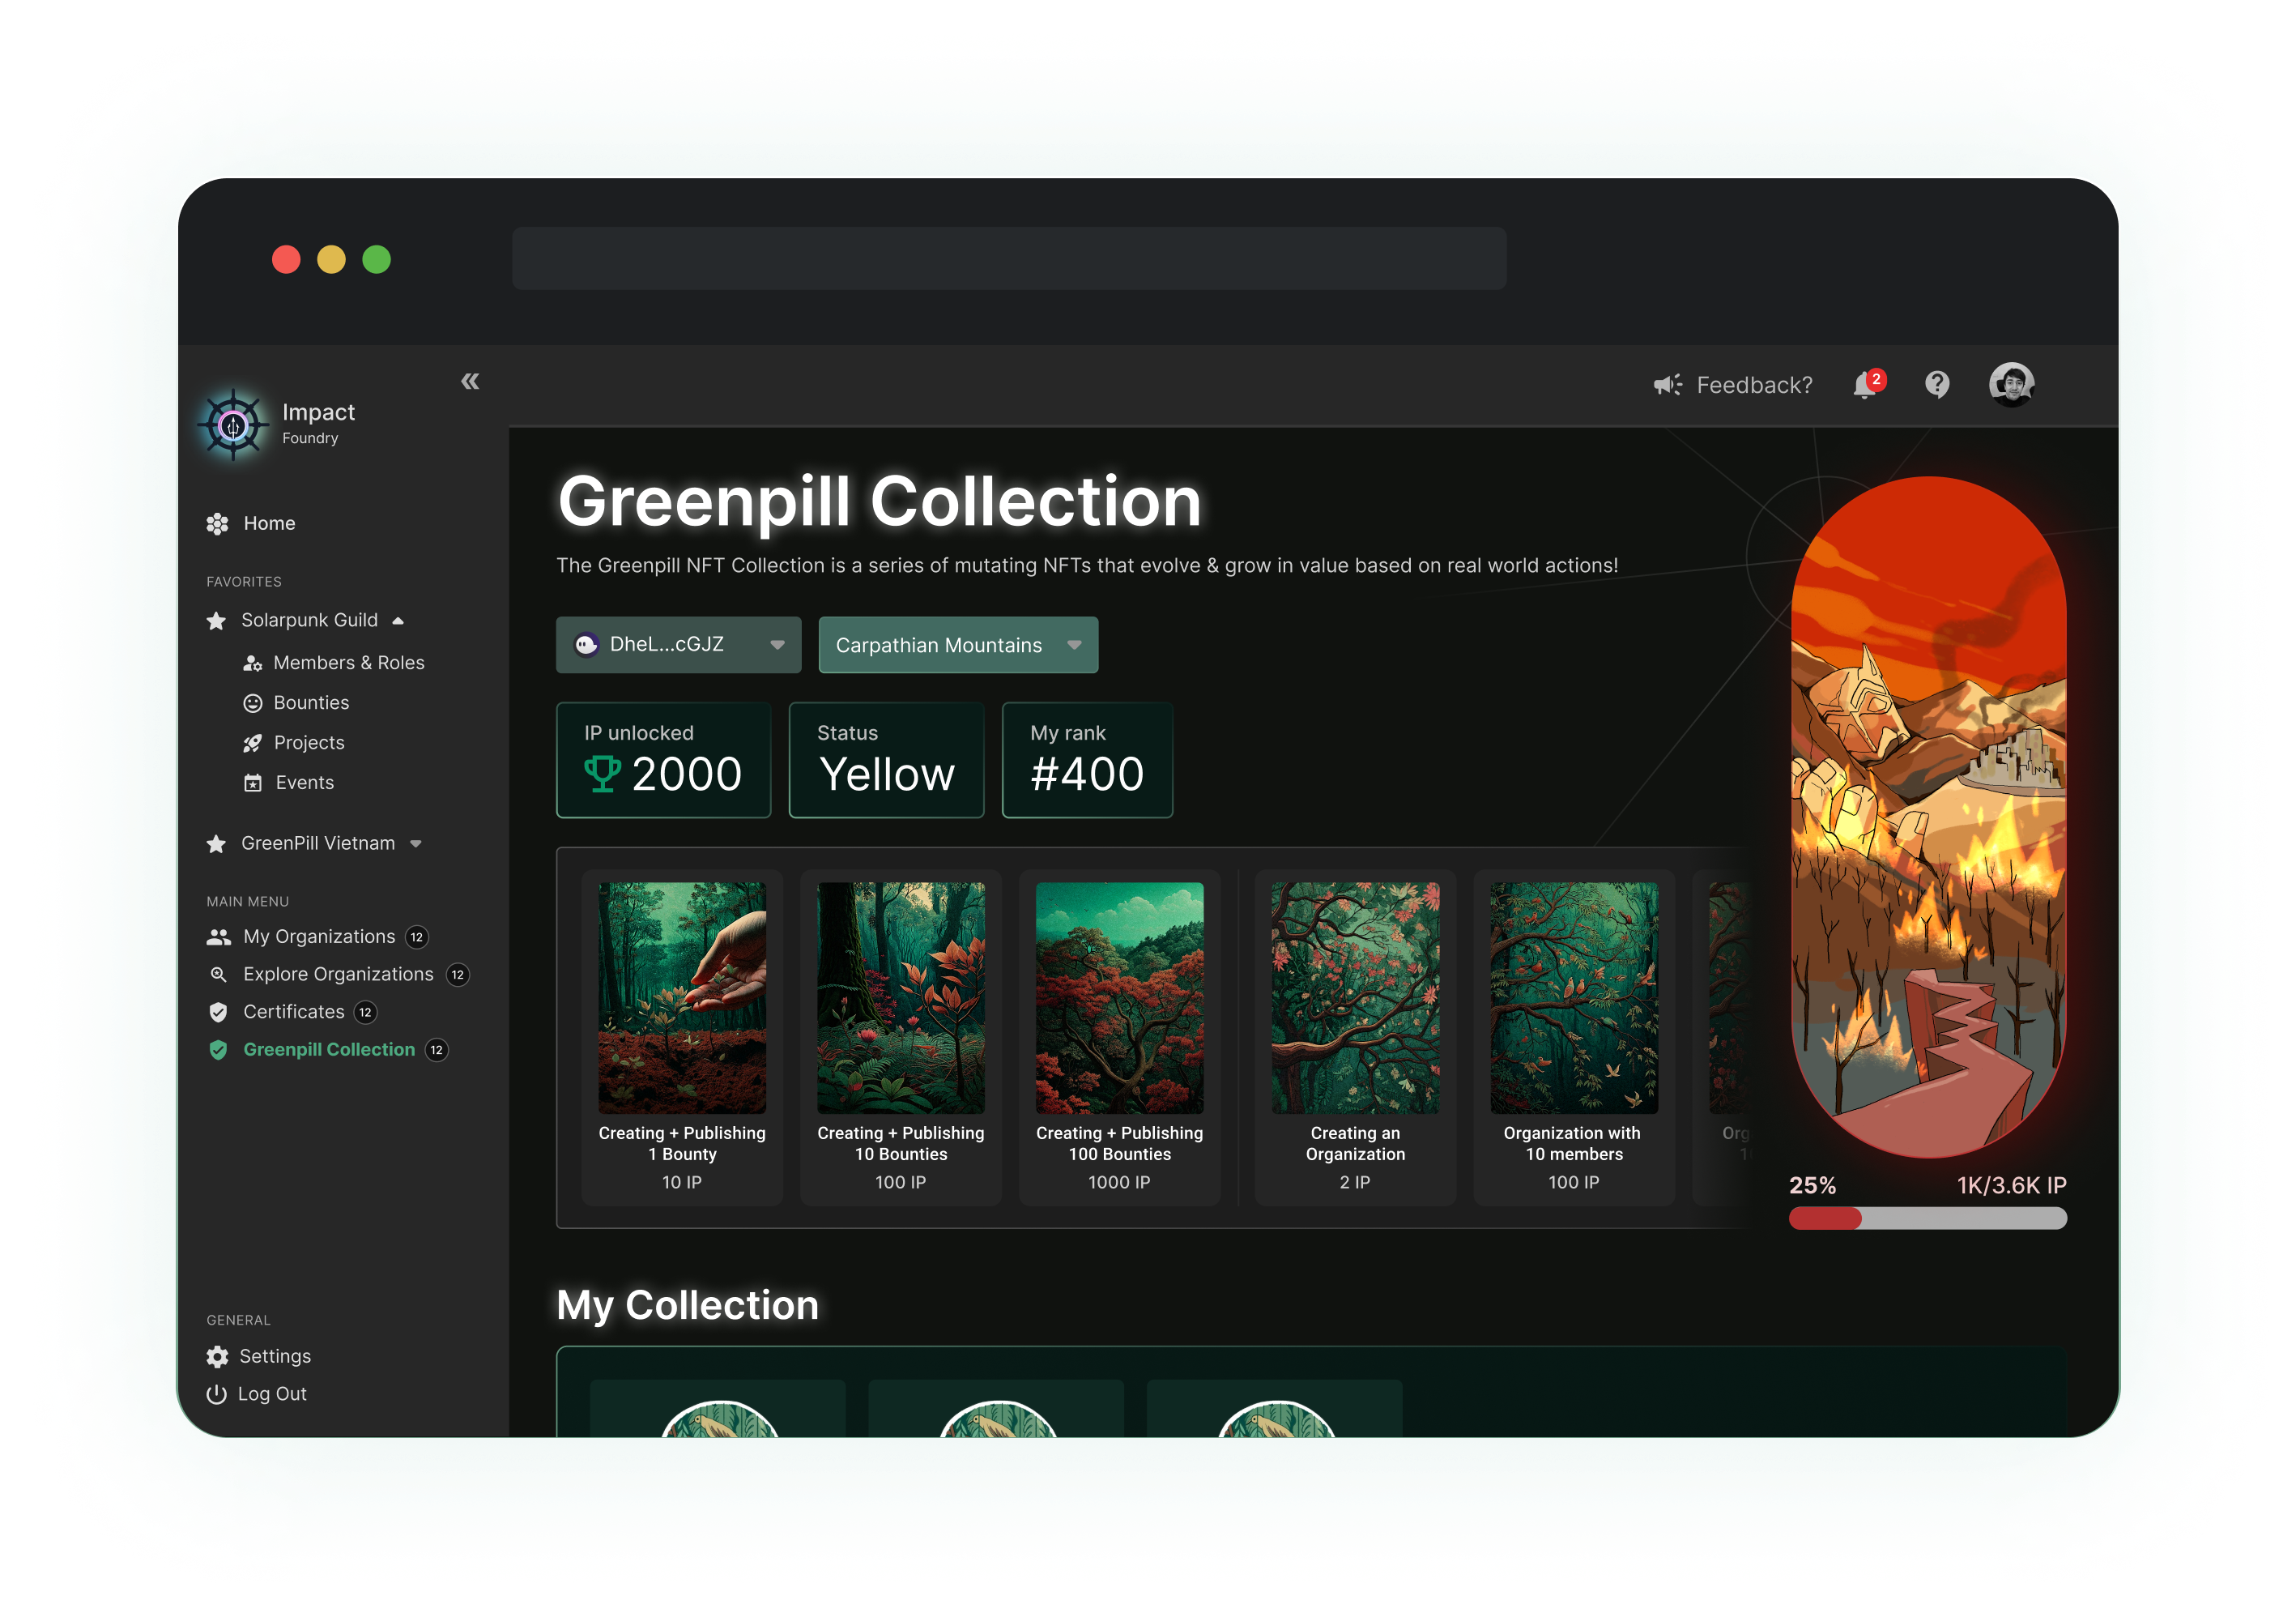2296x1613 pixels.
Task: Click the My Organizations 12 count badge
Action: coord(417,937)
